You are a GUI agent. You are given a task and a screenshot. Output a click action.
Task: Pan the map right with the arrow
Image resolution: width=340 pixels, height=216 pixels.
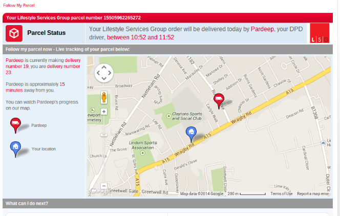tap(110, 73)
